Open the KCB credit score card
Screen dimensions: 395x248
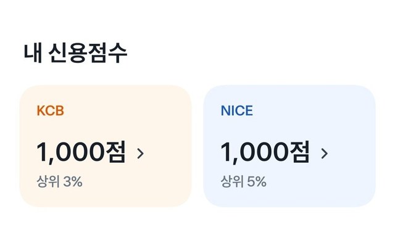pos(105,146)
